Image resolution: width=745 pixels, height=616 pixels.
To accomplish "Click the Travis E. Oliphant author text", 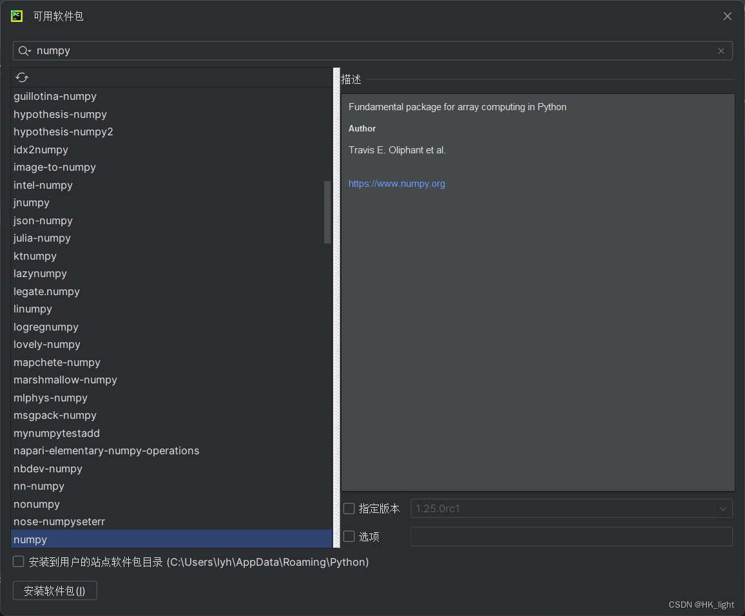I will coord(397,150).
